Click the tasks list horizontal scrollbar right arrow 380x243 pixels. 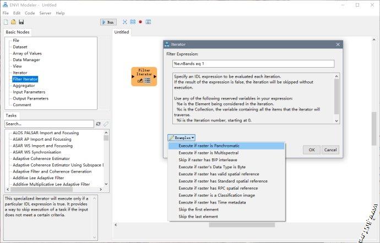(101, 190)
